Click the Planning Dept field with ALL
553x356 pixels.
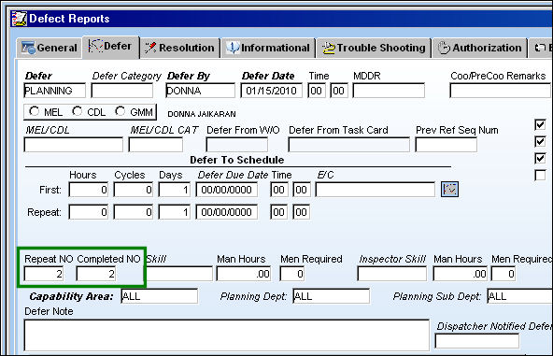(332, 296)
